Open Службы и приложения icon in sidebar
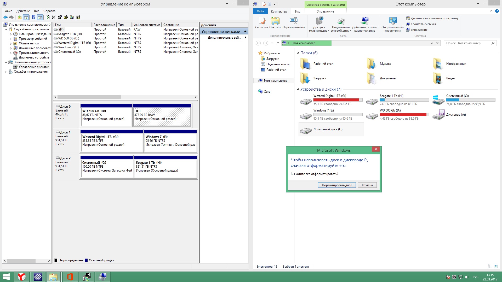502x282 pixels. click(11, 72)
